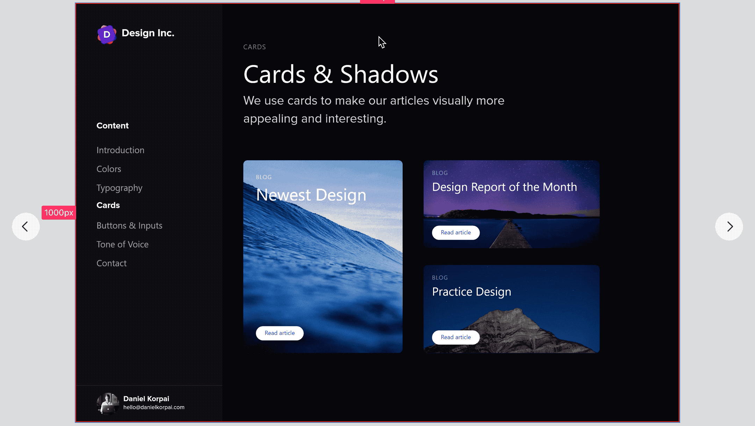Expand the Tone of Voice section
The height and width of the screenshot is (426, 755).
pyautogui.click(x=122, y=244)
